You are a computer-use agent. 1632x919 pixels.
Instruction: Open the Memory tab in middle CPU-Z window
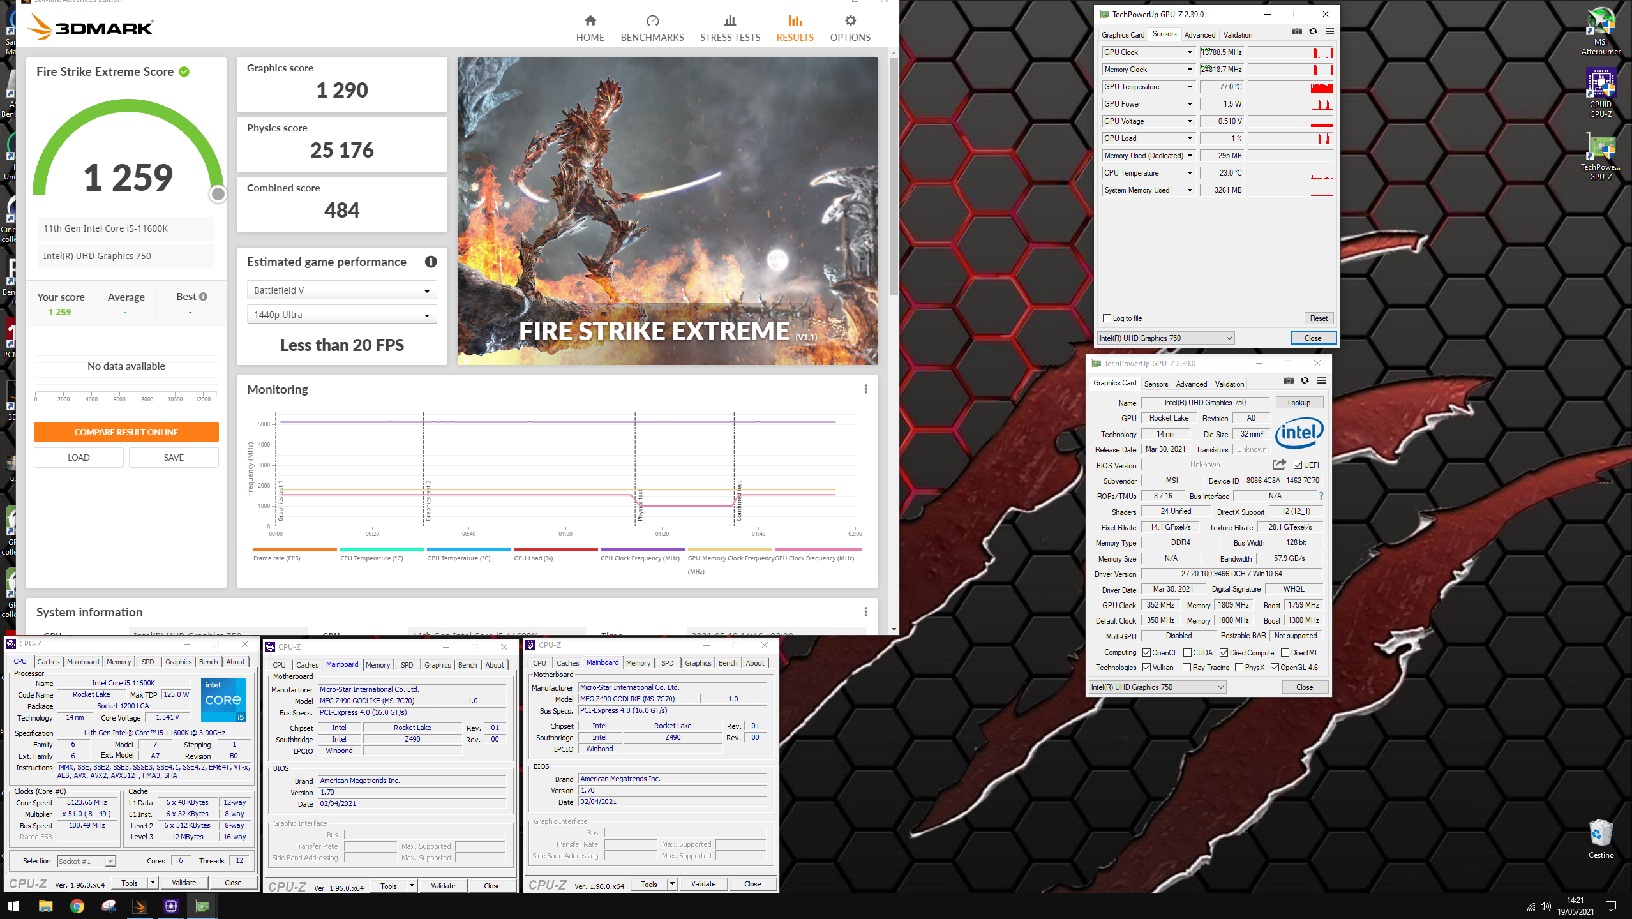[378, 665]
